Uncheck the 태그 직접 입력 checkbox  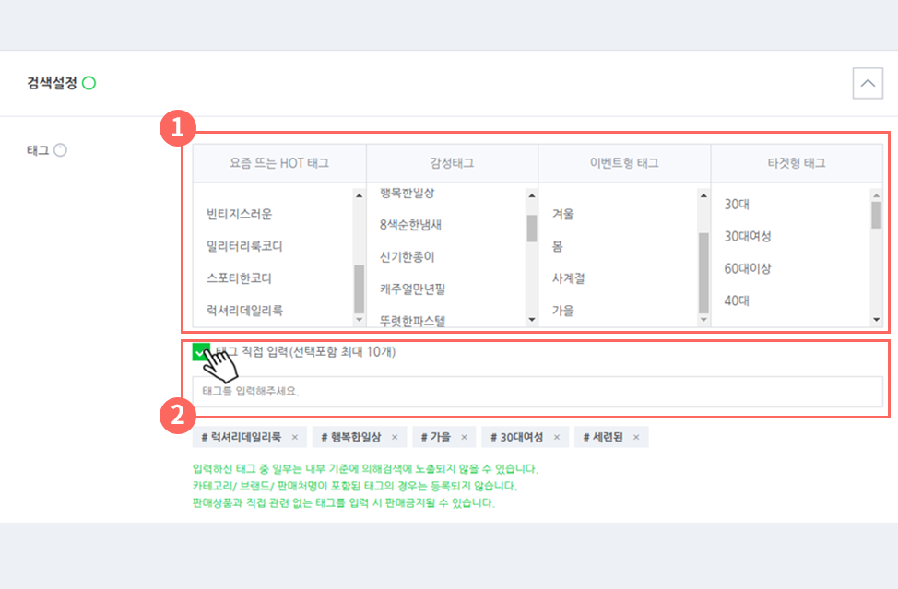click(x=201, y=352)
